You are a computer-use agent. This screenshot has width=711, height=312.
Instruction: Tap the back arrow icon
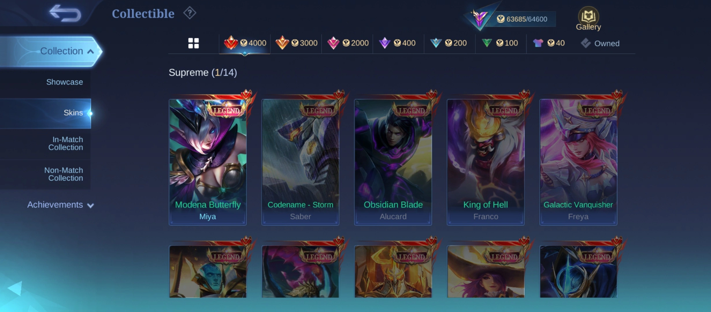65,13
